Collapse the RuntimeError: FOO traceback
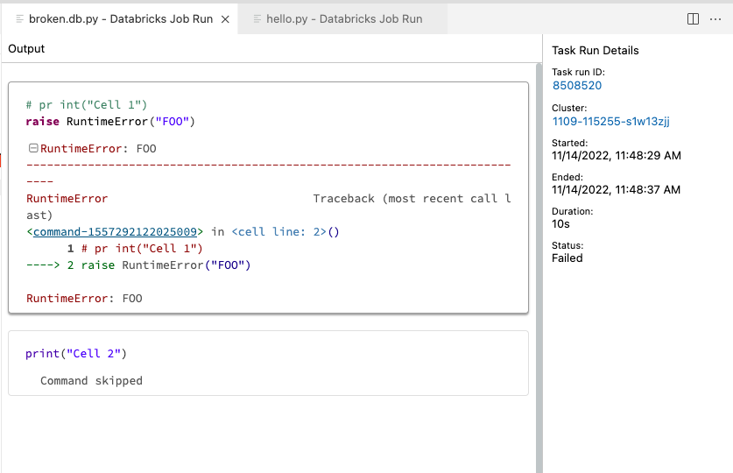The height and width of the screenshot is (473, 733). (33, 148)
